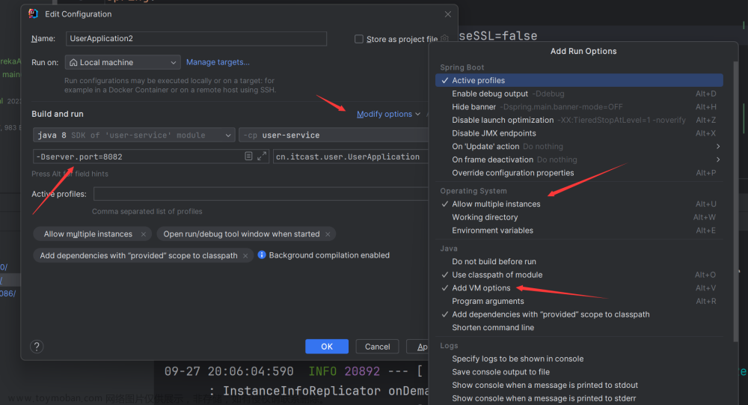
Task: Click the help question mark icon
Action: (37, 347)
